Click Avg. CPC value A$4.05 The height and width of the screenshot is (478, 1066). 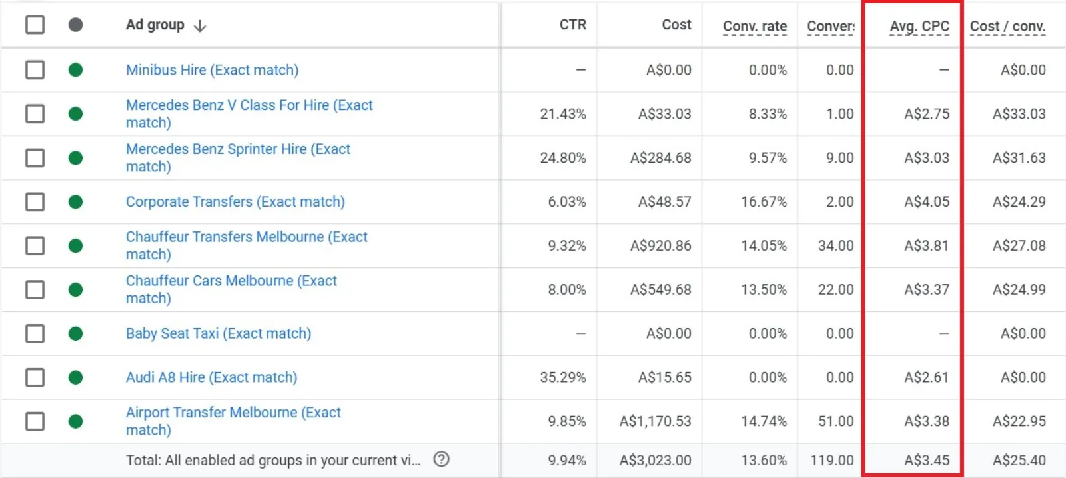(x=927, y=202)
